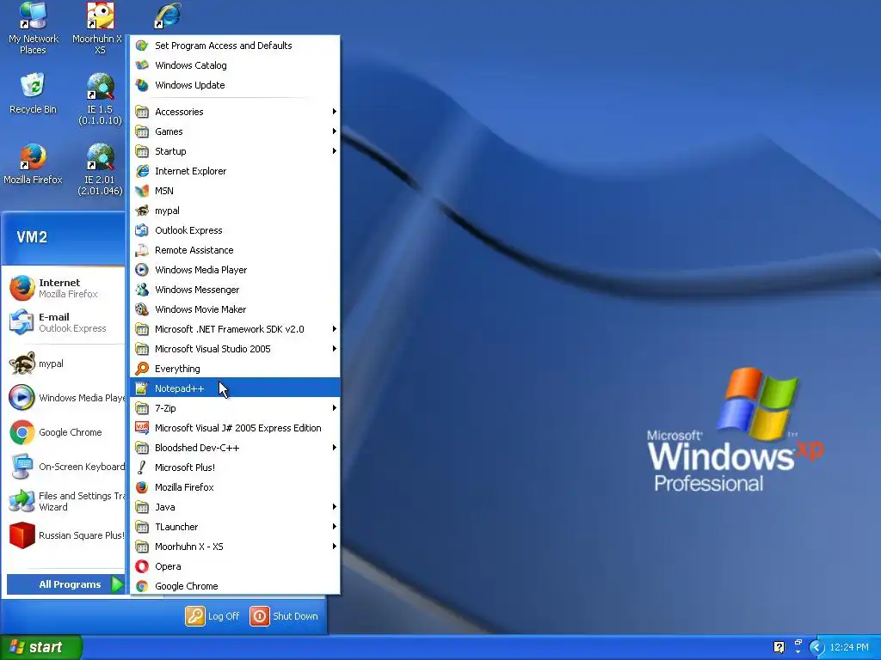Viewport: 881px width, 660px height.
Task: Launch mypal from All Programs list
Action: point(235,211)
